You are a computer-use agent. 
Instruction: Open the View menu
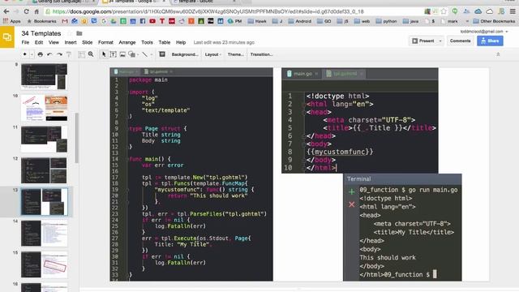[x=54, y=42]
